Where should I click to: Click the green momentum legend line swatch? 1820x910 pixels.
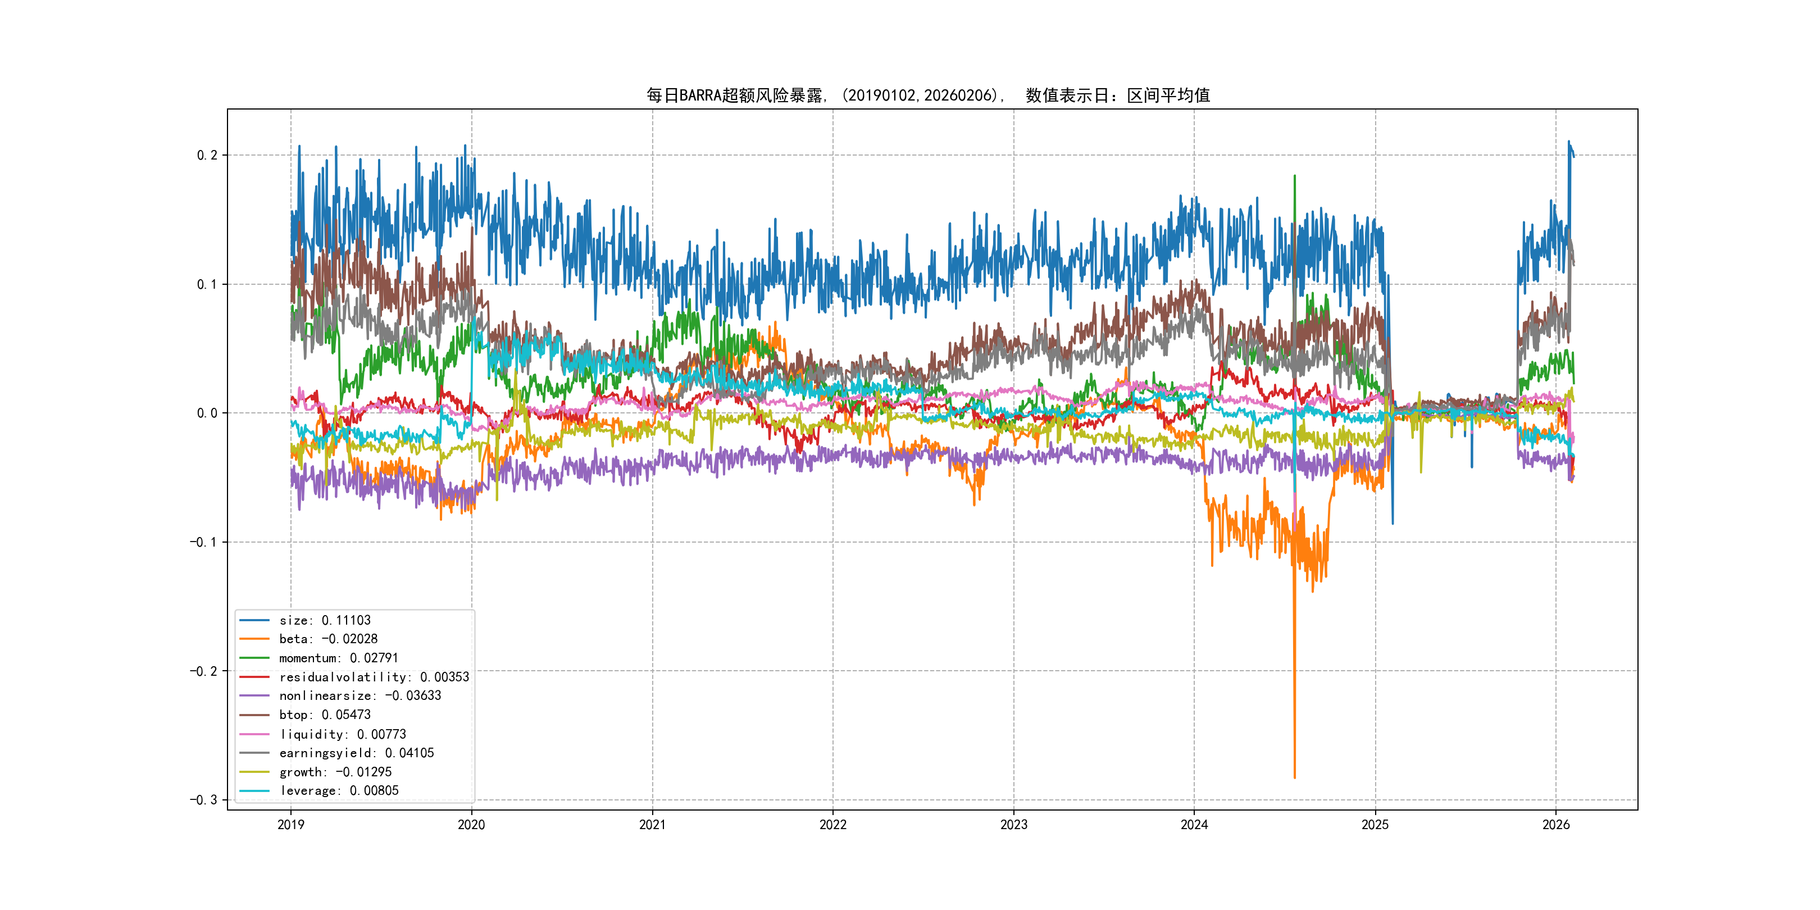click(x=254, y=658)
